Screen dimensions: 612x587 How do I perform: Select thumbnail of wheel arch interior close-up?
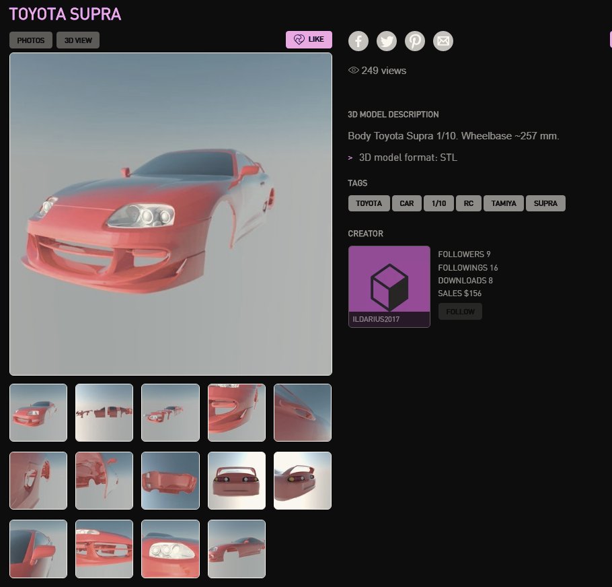[38, 481]
